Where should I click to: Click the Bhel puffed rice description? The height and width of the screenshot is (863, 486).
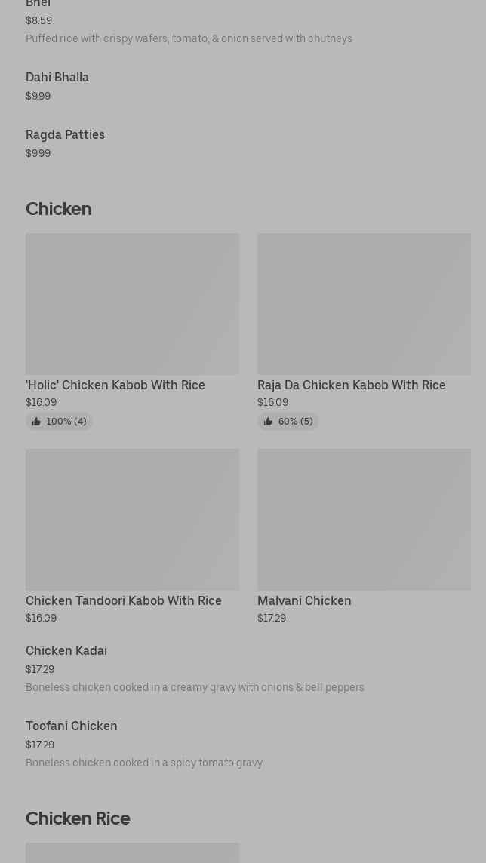(189, 38)
